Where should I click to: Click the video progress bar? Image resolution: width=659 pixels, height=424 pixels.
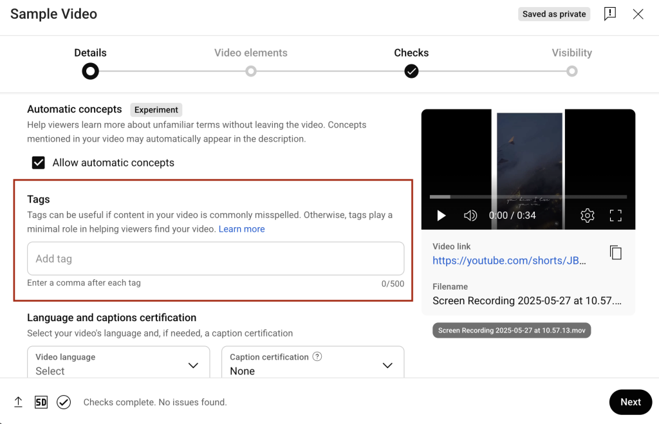pos(528,196)
